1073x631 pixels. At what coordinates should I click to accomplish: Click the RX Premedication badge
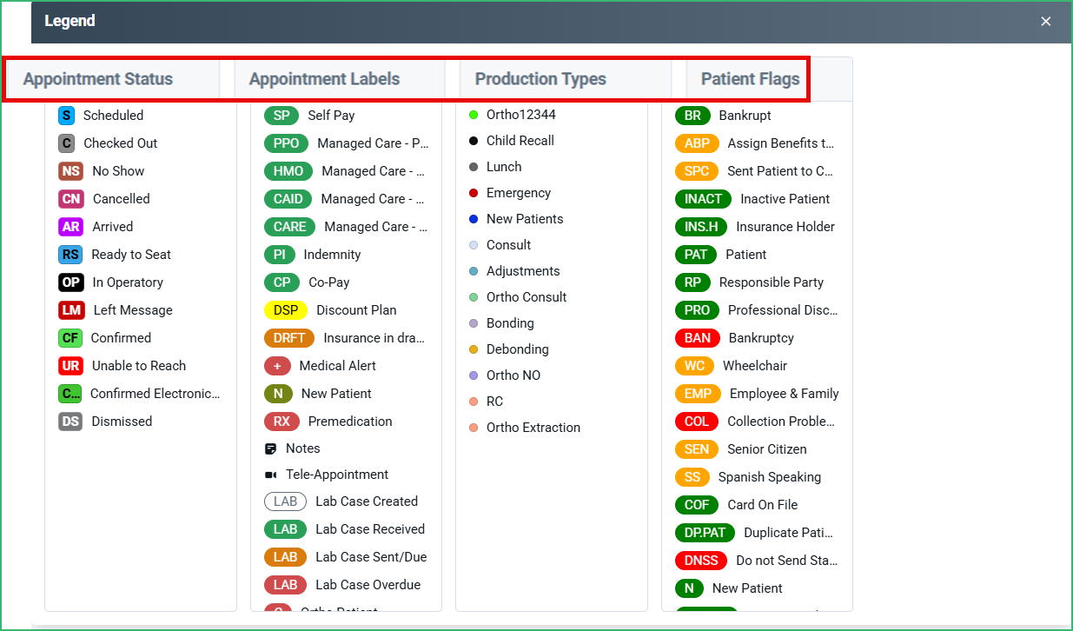click(x=281, y=422)
